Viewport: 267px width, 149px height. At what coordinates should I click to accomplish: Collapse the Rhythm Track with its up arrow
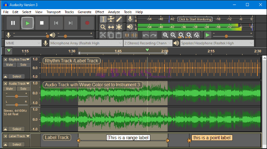click(5, 77)
